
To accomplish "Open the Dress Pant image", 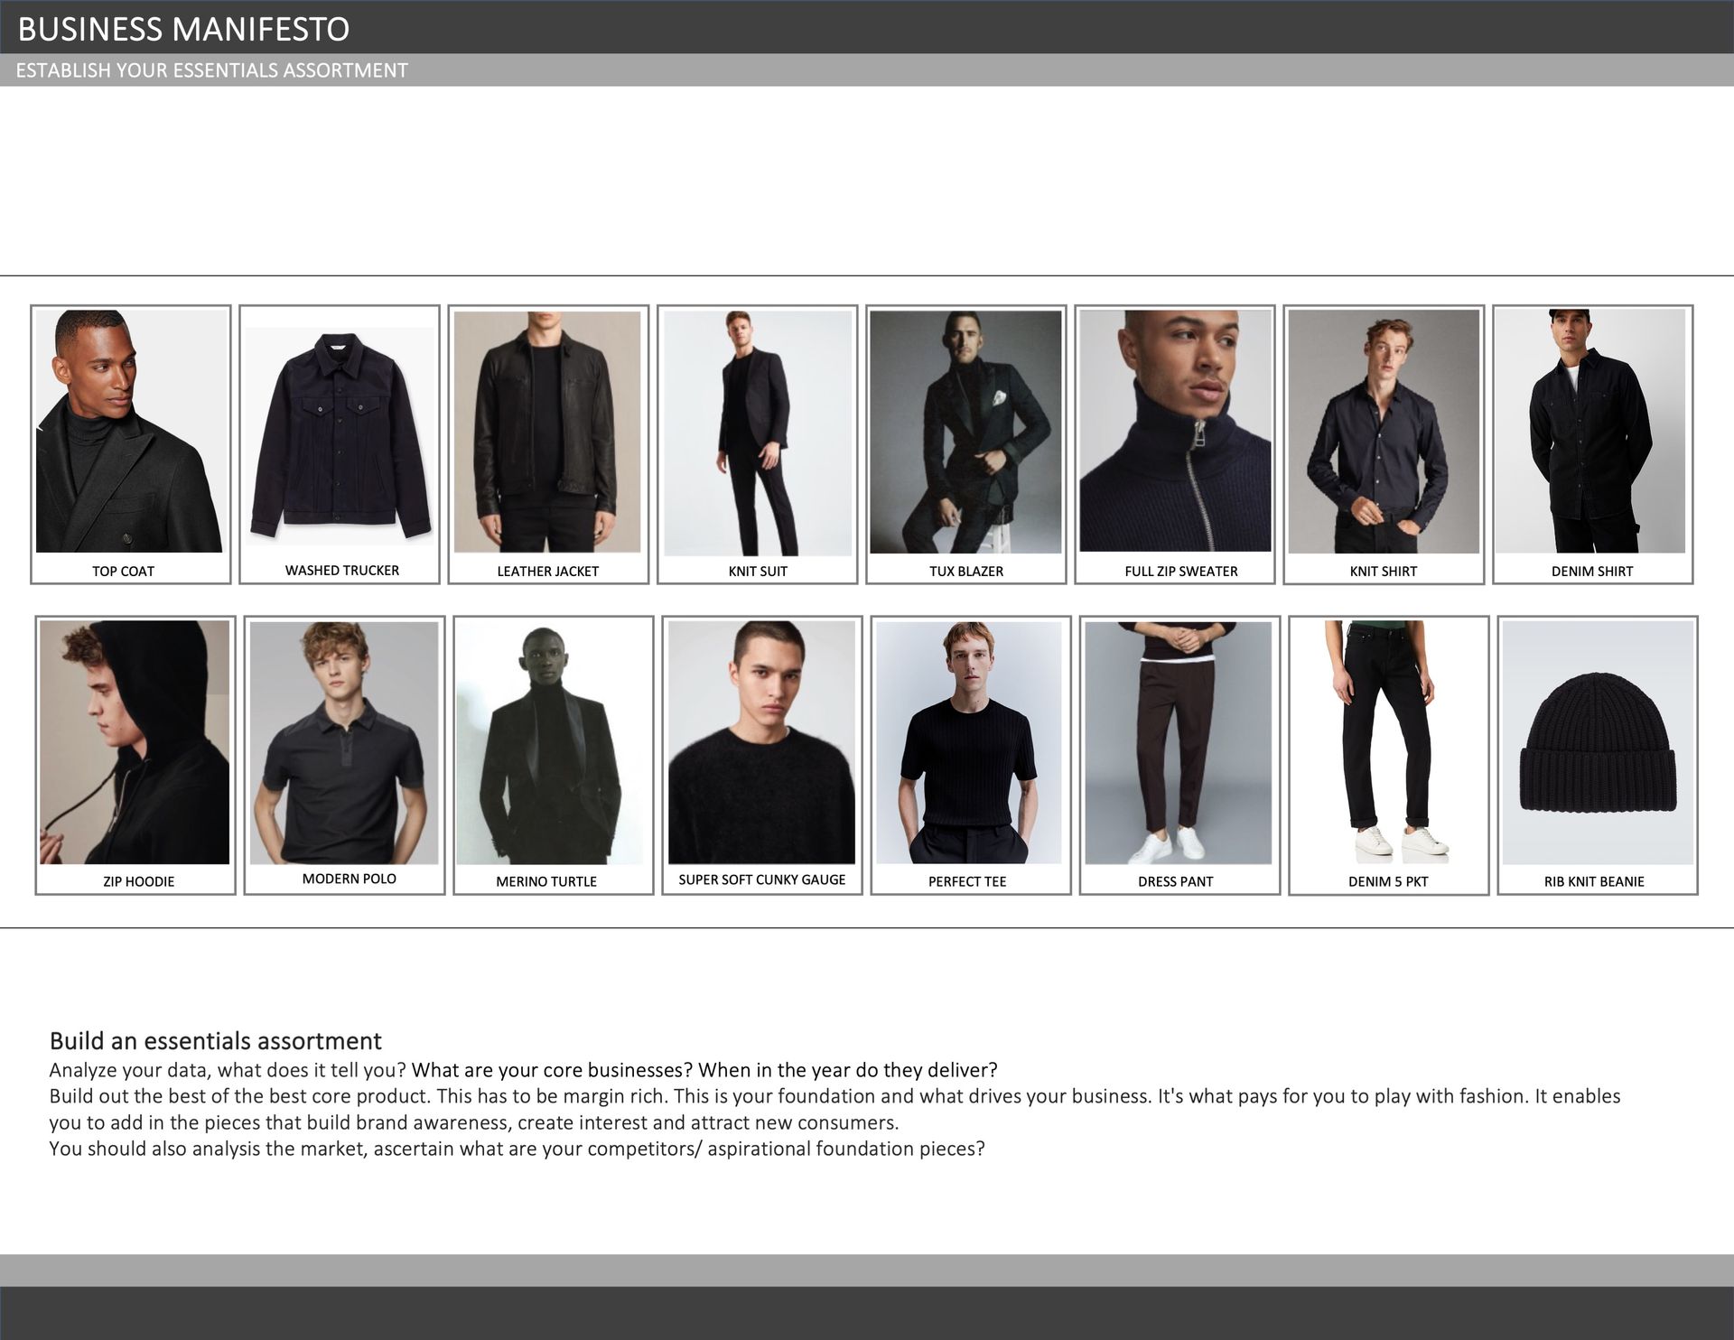I will click(1178, 742).
